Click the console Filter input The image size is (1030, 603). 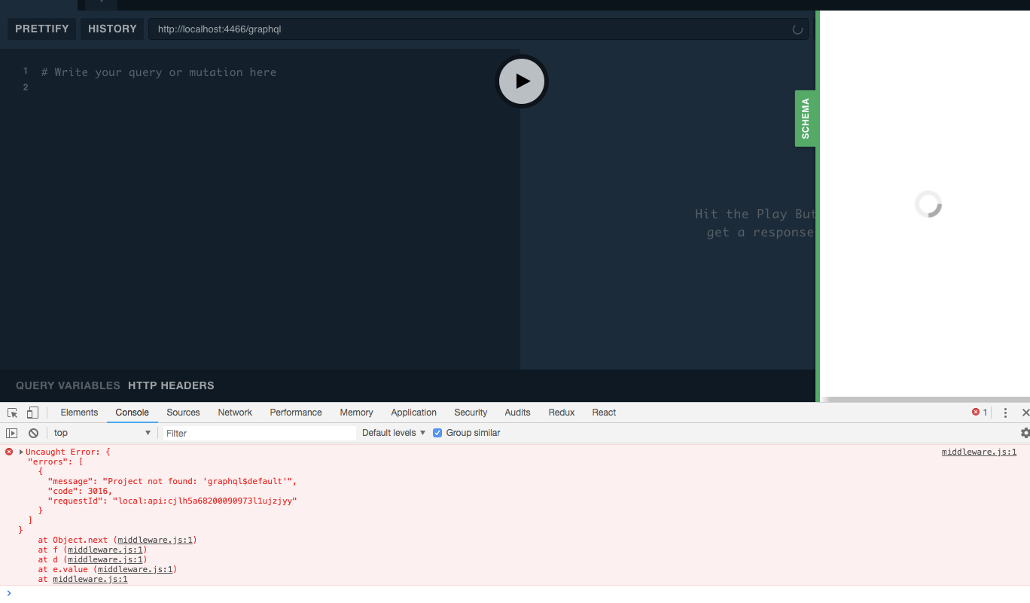[259, 433]
